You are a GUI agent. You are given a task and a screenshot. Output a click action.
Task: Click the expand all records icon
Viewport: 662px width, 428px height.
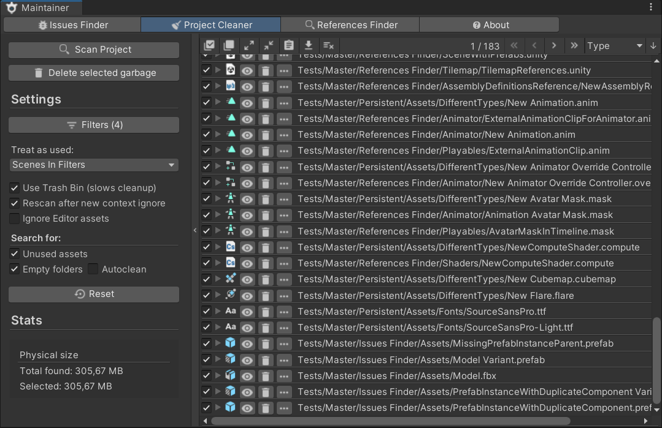coord(249,45)
